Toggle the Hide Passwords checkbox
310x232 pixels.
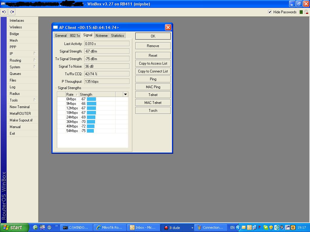click(x=270, y=12)
